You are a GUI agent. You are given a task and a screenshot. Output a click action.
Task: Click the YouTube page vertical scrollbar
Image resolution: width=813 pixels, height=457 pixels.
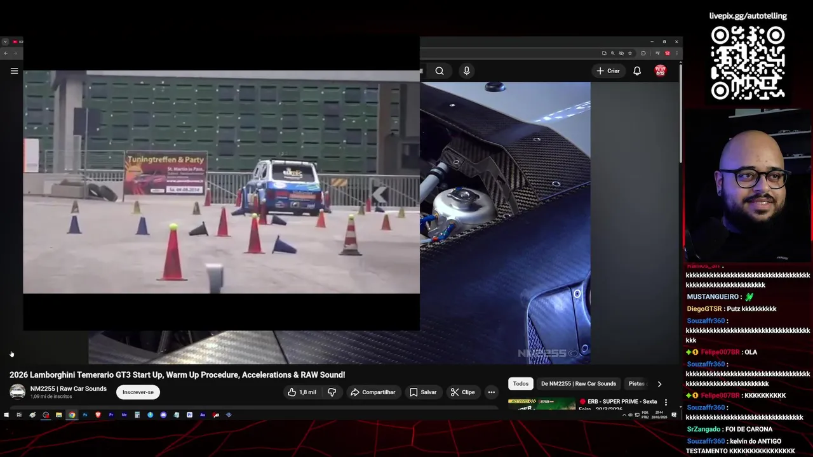[680, 114]
